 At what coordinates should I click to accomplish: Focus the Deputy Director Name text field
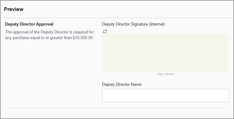click(165, 96)
